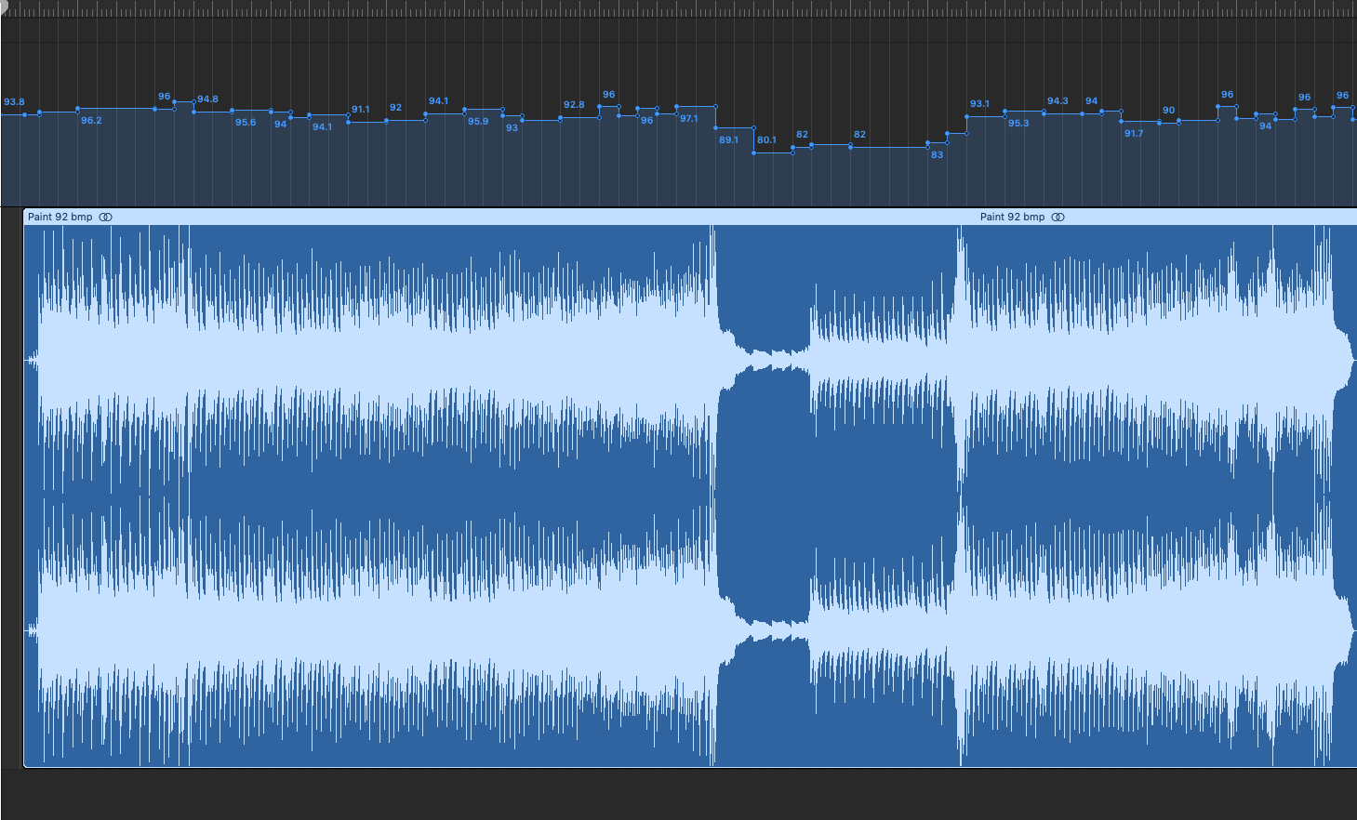Click the bar ruler above the tempo track
This screenshot has width=1357, height=820.
coord(678,8)
